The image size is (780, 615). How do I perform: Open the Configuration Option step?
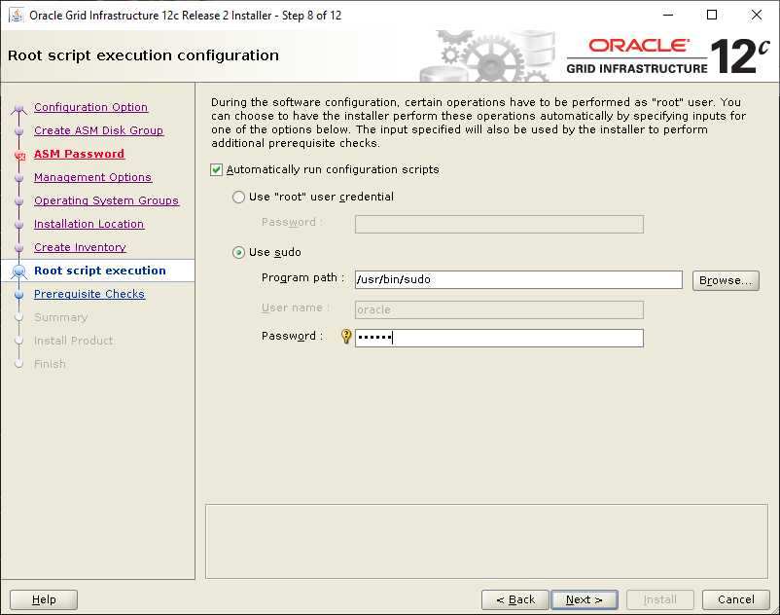[x=90, y=107]
